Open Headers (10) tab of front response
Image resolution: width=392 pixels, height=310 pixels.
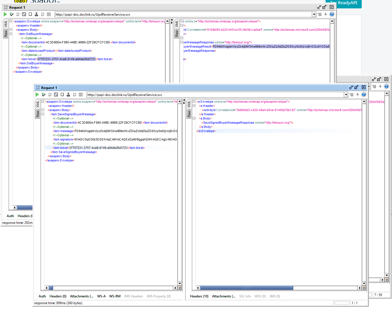199,296
